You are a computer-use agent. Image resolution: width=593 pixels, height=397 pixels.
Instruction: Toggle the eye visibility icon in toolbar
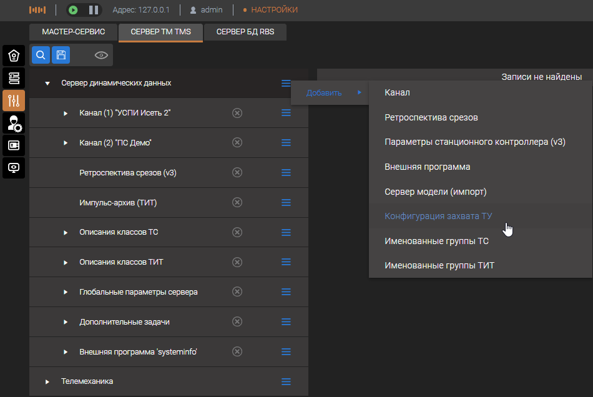click(101, 56)
